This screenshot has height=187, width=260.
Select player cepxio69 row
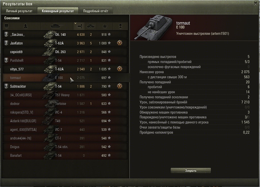point(65,52)
